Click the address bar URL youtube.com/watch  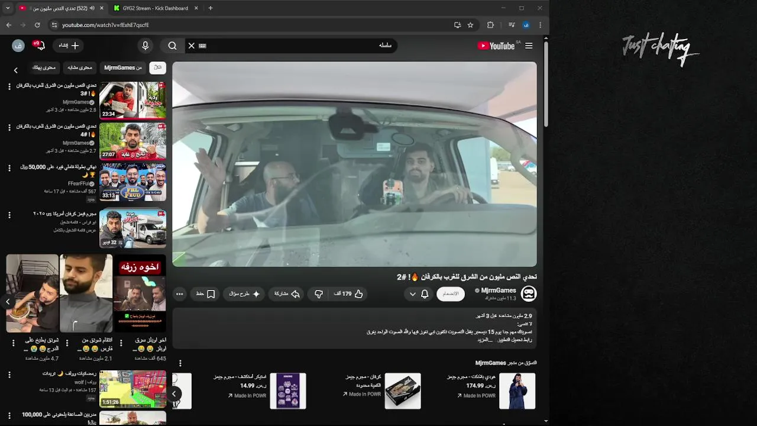click(105, 25)
